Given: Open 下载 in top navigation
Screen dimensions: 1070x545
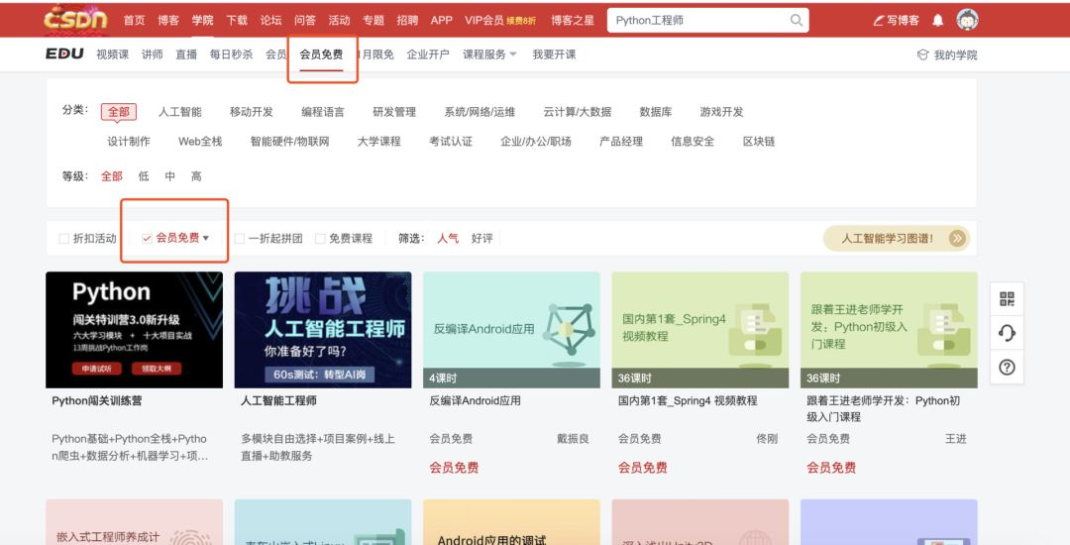Looking at the screenshot, I should pyautogui.click(x=237, y=21).
